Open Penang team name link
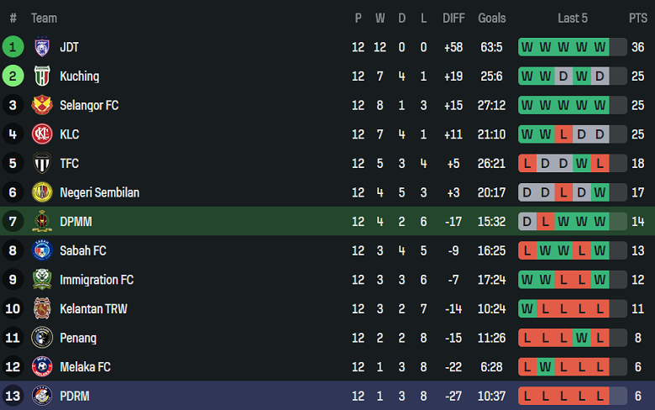The width and height of the screenshot is (655, 410). 78,338
